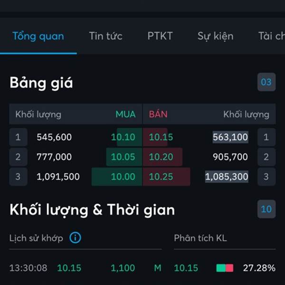Click the info icon beside Lịch sử khớp

tap(75, 238)
